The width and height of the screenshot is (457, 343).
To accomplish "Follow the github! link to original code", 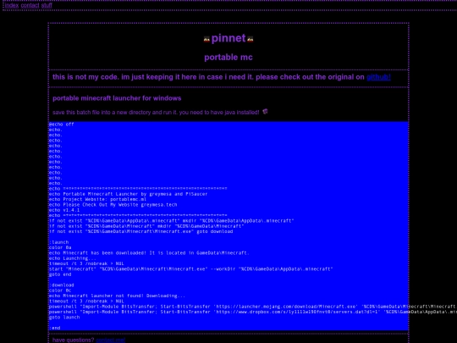I will (x=378, y=77).
